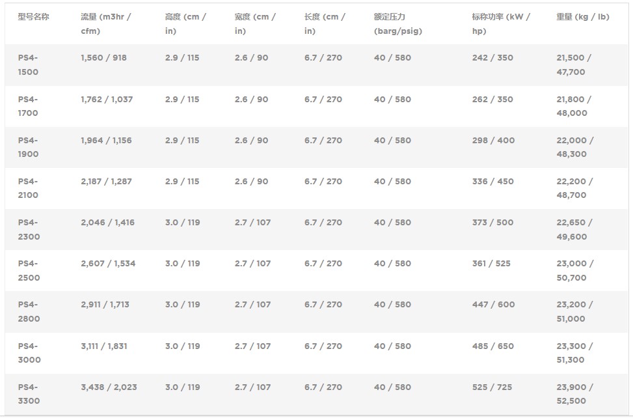This screenshot has width=633, height=420.
Task: Click the 242 / 350 power value
Action: click(x=492, y=58)
